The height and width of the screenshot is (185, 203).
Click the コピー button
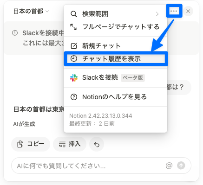pos(31,144)
